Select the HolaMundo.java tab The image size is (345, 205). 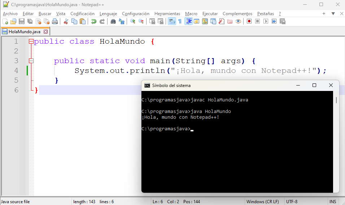click(25, 32)
